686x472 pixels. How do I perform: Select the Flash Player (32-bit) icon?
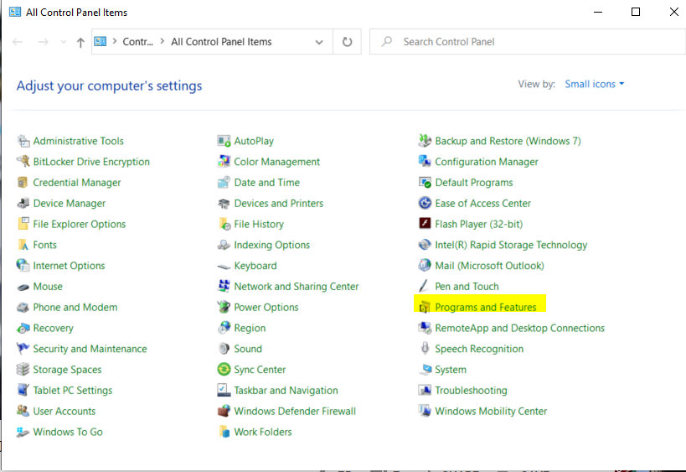[x=426, y=225]
